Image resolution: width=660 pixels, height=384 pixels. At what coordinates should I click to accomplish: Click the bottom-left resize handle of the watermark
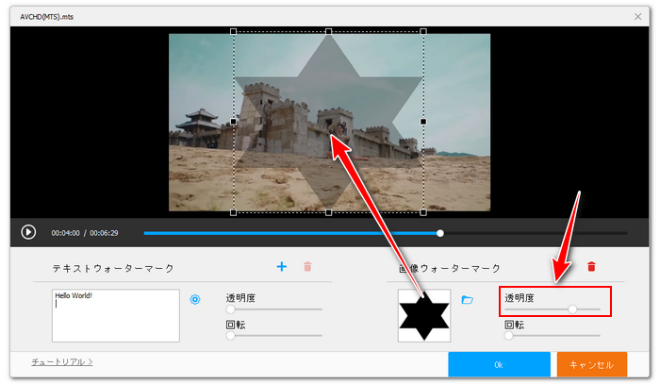pyautogui.click(x=234, y=212)
